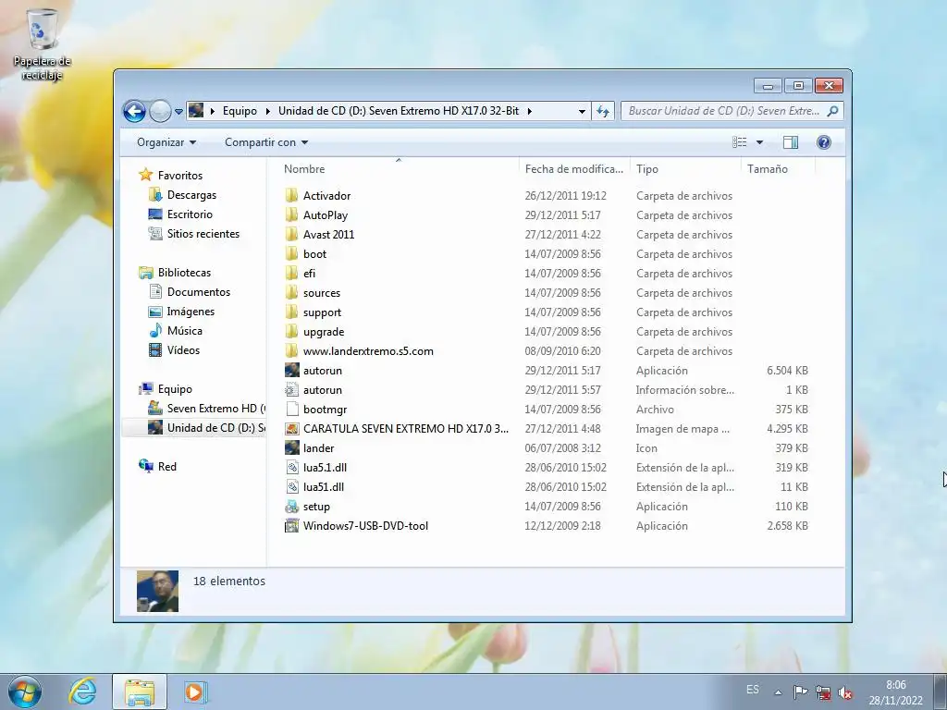This screenshot has height=710, width=947.
Task: Click the drive thumbnail in details pane
Action: click(x=157, y=591)
